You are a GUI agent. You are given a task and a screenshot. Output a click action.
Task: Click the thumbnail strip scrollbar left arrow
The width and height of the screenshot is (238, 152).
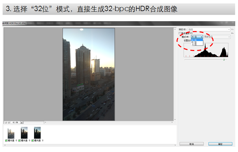(5, 145)
